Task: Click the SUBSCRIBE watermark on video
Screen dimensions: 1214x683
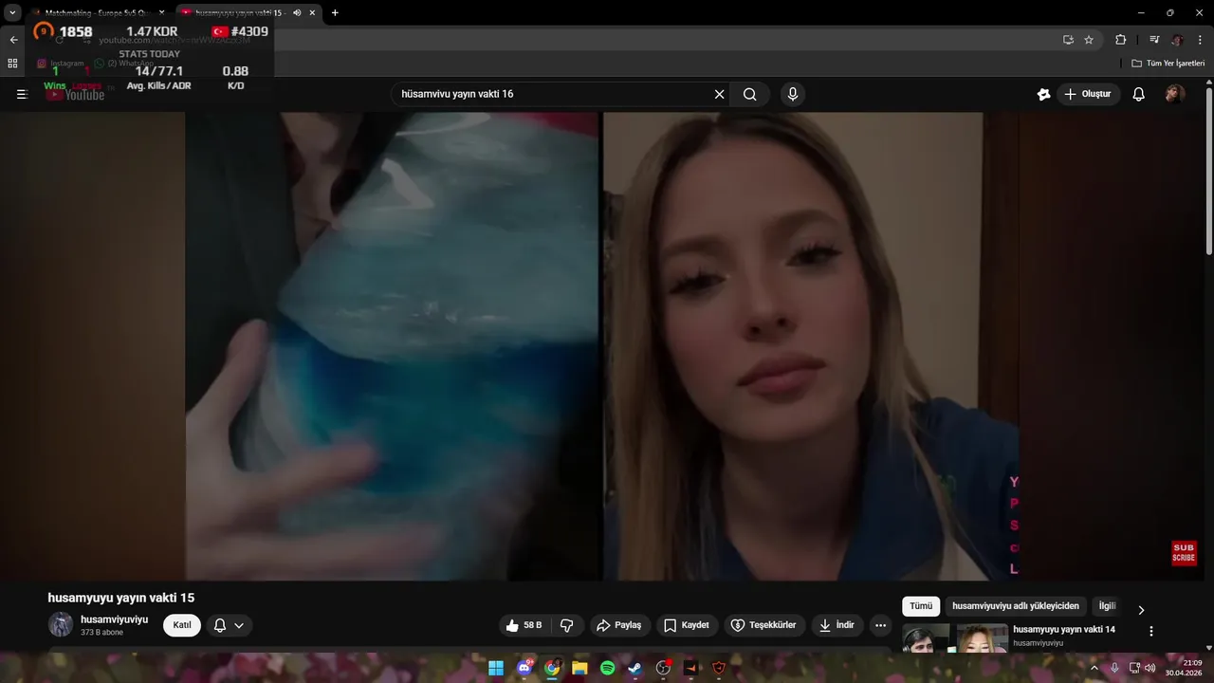Action: pyautogui.click(x=1184, y=553)
